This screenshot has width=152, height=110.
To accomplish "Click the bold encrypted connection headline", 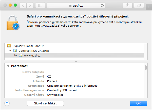I will (x=78, y=16).
